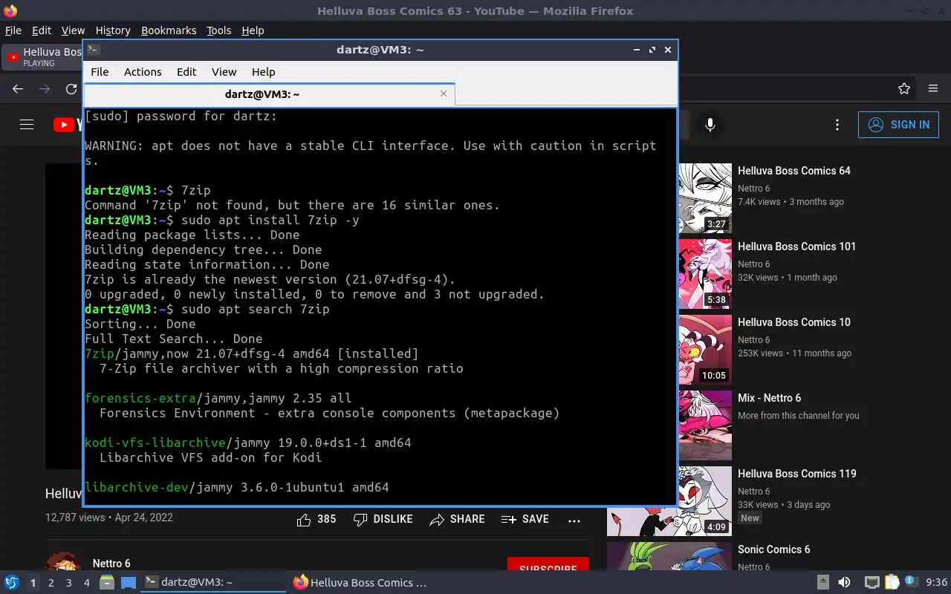Click Helluva Boss Comics 101 title

point(796,247)
